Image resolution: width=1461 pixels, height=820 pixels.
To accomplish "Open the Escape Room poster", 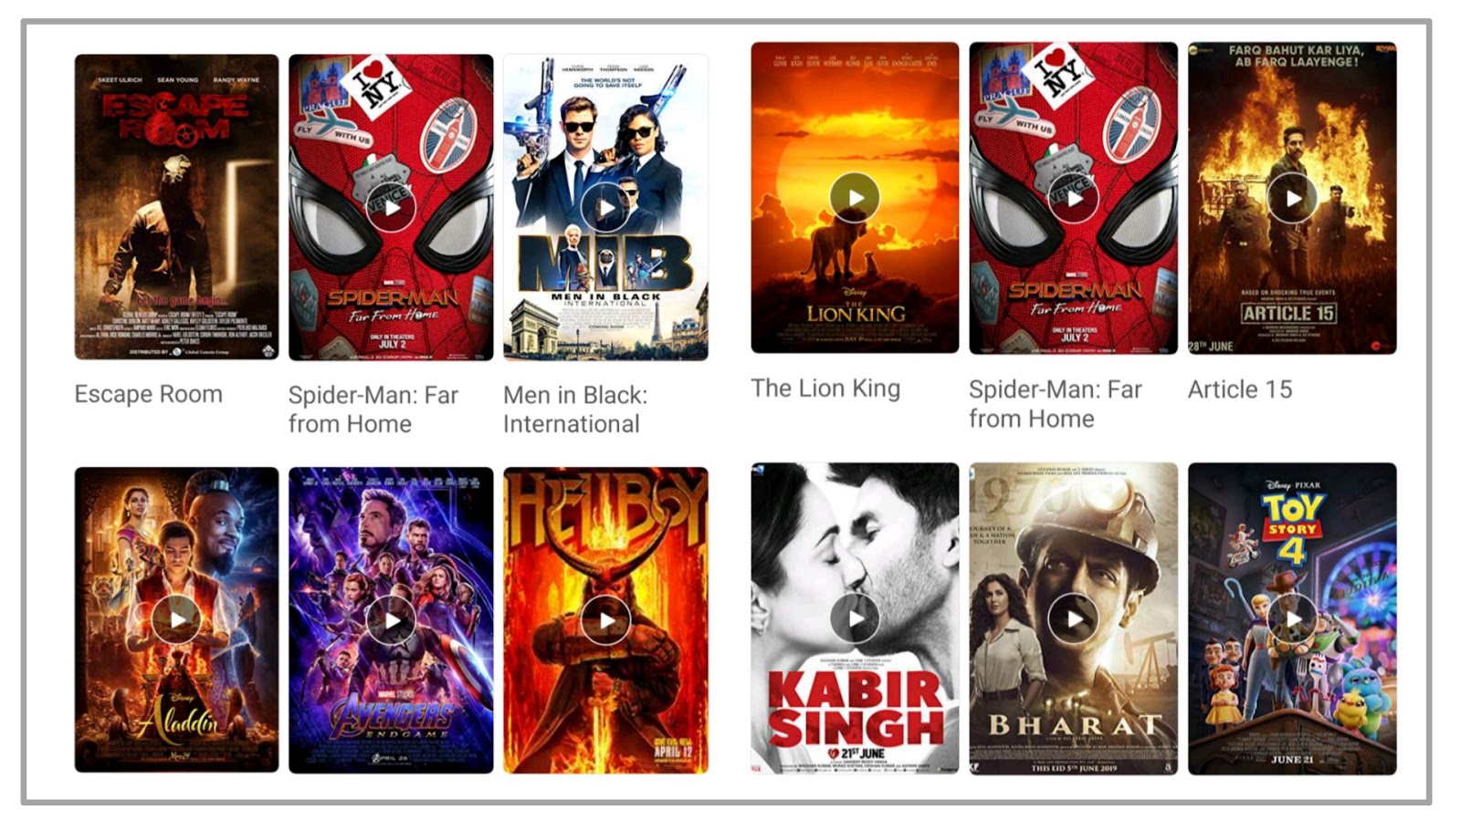I will [x=176, y=207].
